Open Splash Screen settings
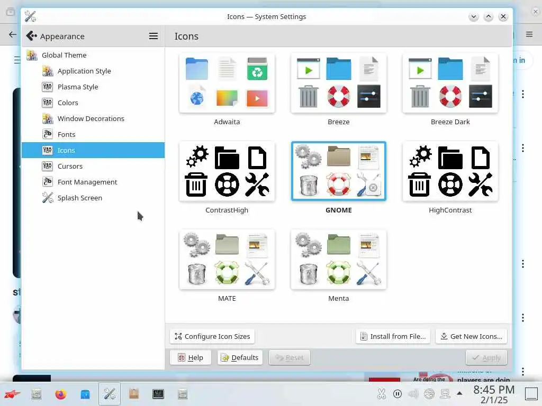The width and height of the screenshot is (542, 406). [x=93, y=198]
